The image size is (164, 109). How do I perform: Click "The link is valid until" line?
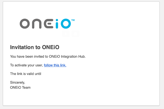[x=26, y=74]
